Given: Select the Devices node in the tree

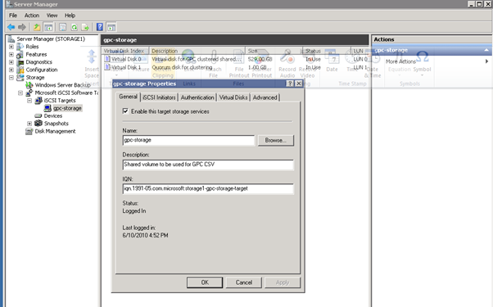Looking at the screenshot, I should point(52,116).
